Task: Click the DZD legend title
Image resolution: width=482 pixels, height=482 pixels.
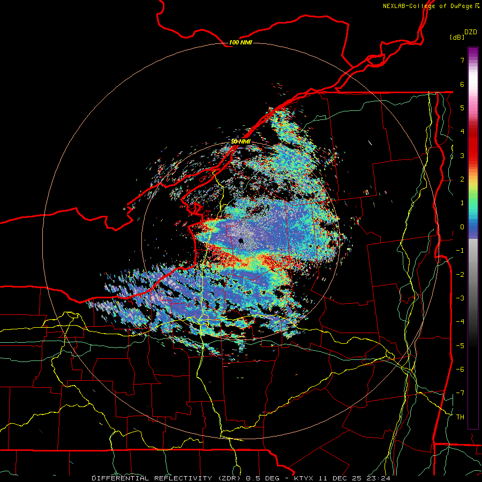Action: (x=471, y=32)
